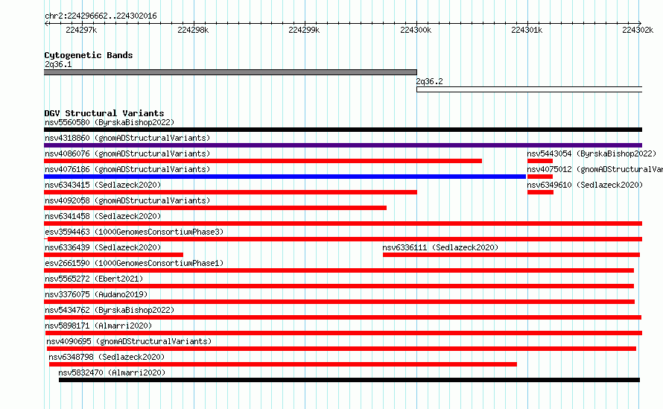Open the nsv4086076 variant label

pyautogui.click(x=127, y=153)
